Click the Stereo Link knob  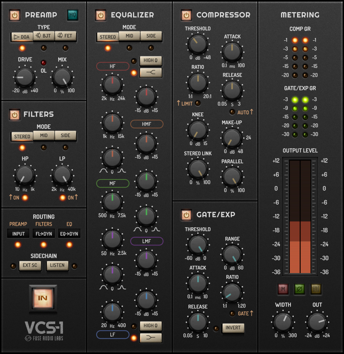point(198,169)
